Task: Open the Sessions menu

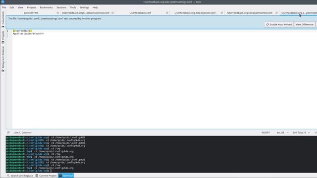Action: click(x=61, y=7)
